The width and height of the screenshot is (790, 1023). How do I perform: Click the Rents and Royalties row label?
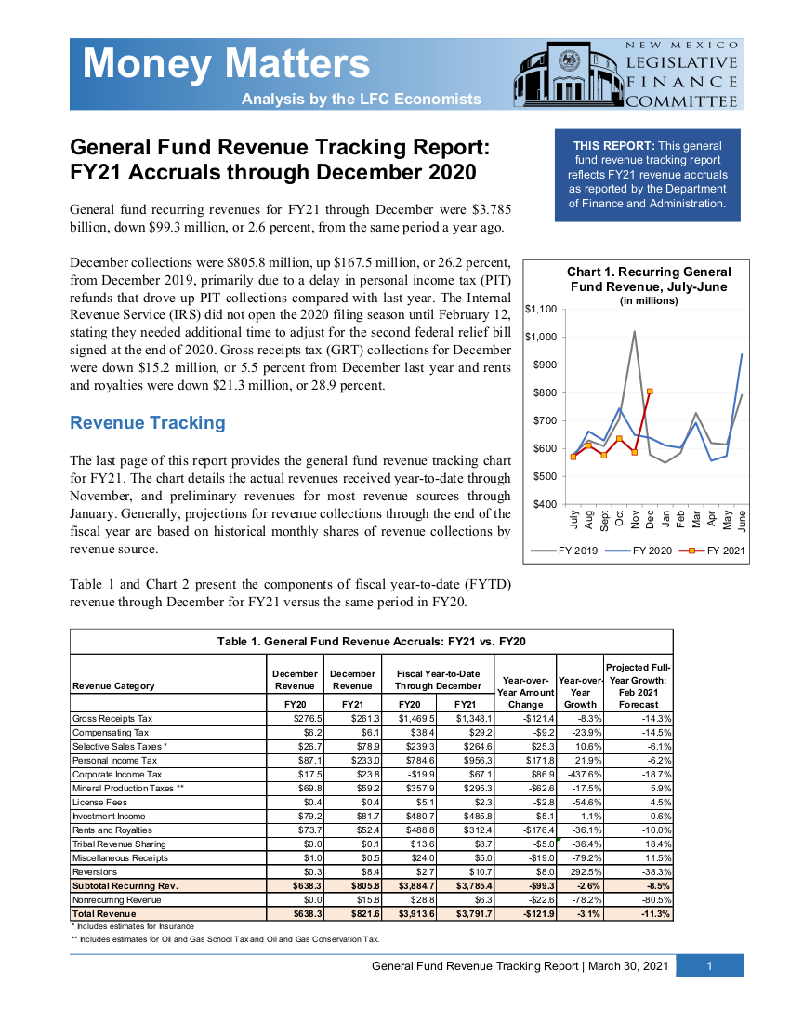(x=112, y=830)
